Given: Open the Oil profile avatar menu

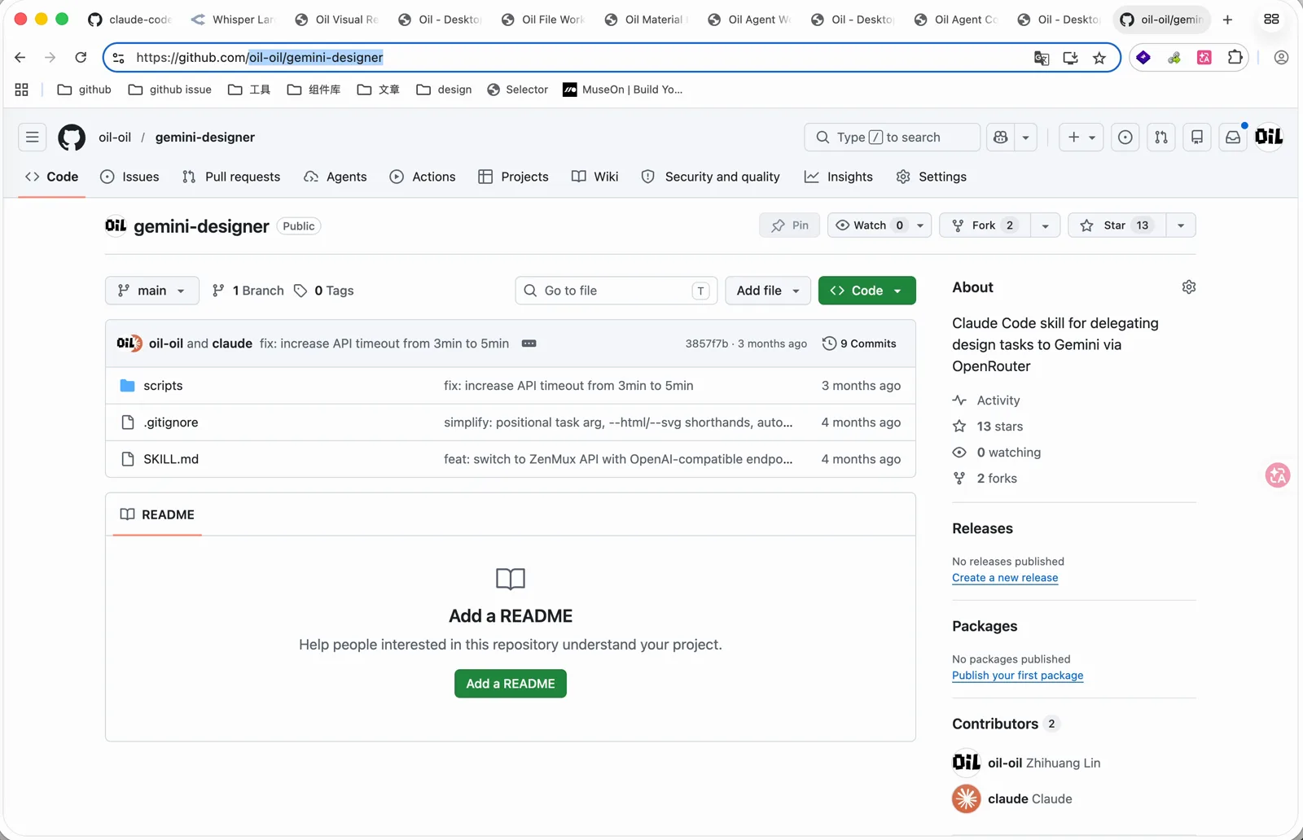Looking at the screenshot, I should [x=1269, y=137].
